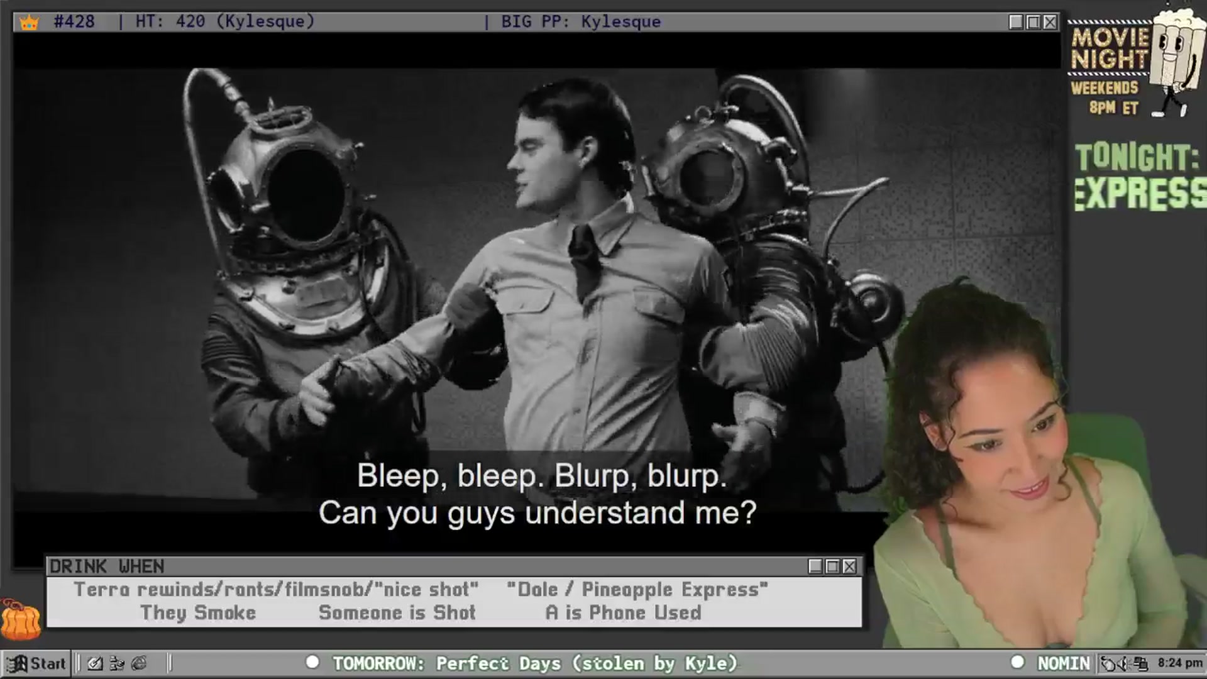
Task: Maximize the movie player window
Action: pyautogui.click(x=1033, y=22)
